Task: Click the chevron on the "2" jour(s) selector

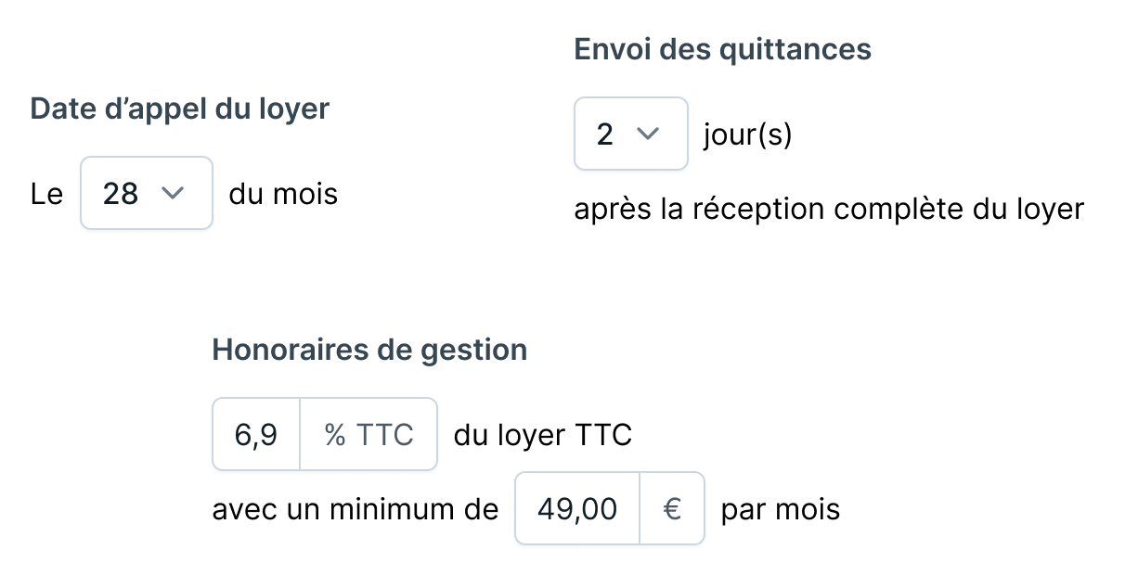Action: pos(650,134)
